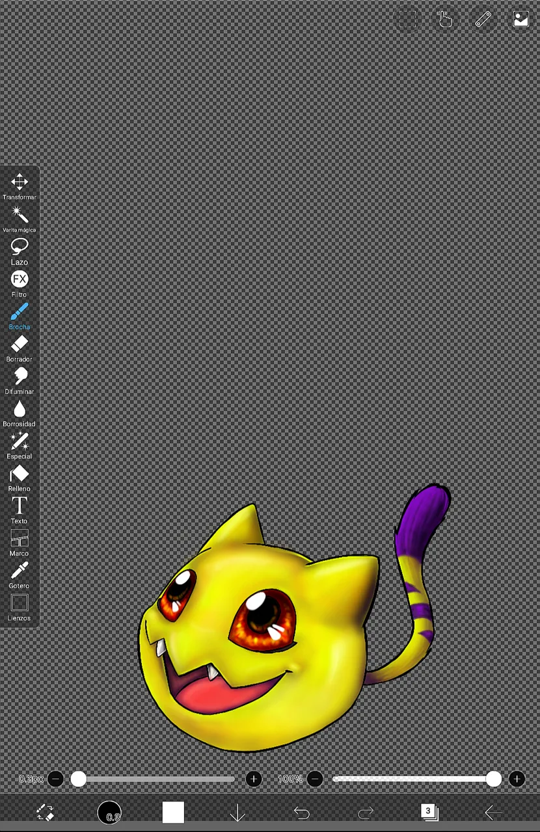Redo the undone action
540x832 pixels.
[x=366, y=812]
